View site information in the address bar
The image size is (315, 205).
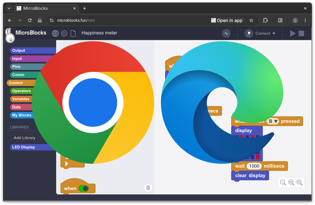[x=52, y=20]
